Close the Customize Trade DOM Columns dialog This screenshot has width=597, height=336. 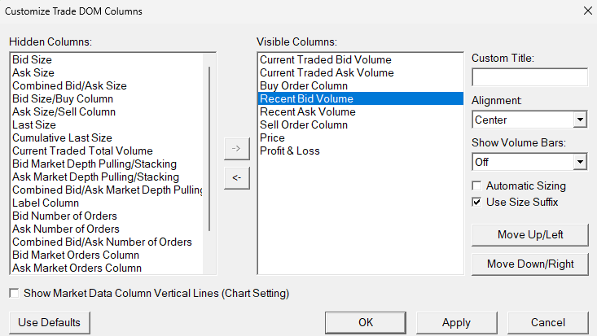coord(587,11)
